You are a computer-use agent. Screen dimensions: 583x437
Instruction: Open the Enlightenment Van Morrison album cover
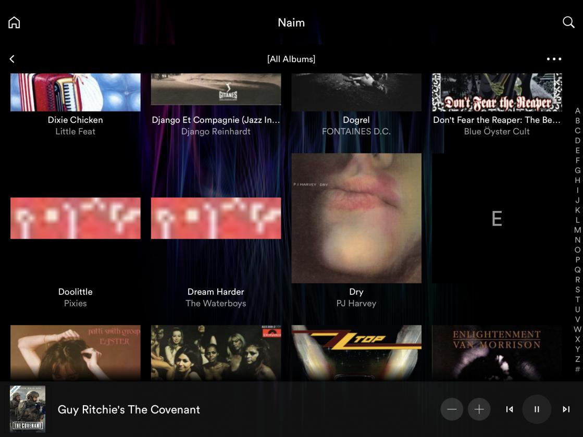(497, 353)
